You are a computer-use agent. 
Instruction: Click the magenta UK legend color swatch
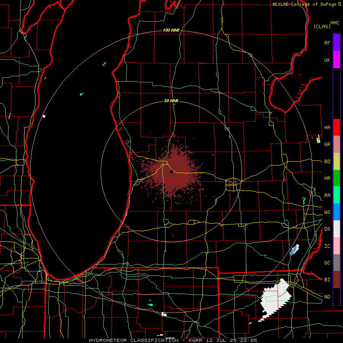point(337,60)
